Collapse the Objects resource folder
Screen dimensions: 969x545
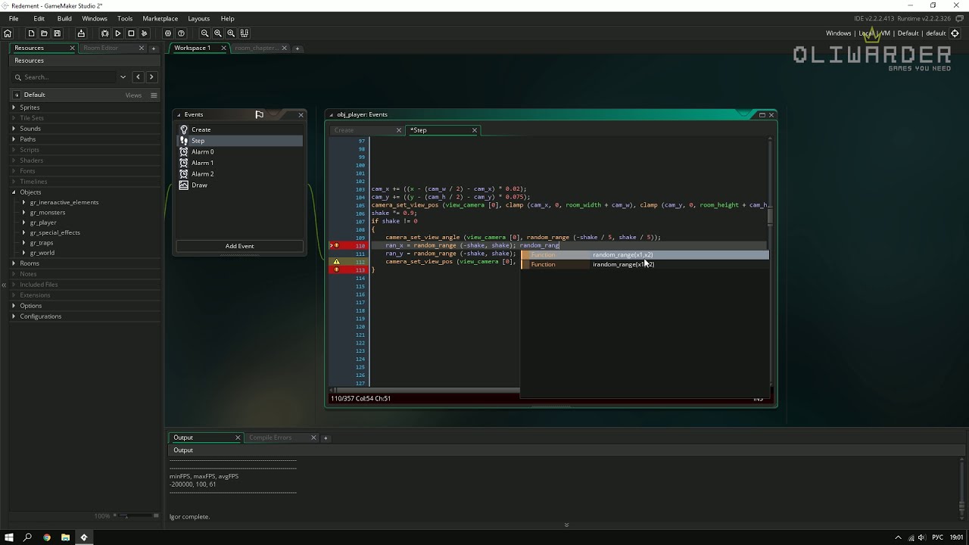14,192
